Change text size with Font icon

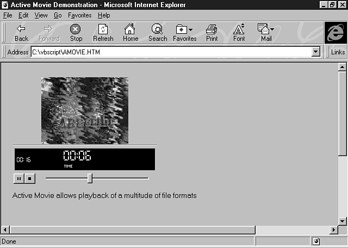tap(239, 32)
